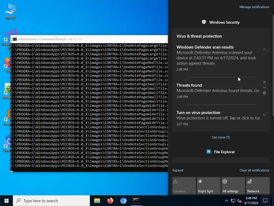Image resolution: width=274 pixels, height=206 pixels.
Task: Select Command Prompt taskbar button
Action: click(136, 201)
